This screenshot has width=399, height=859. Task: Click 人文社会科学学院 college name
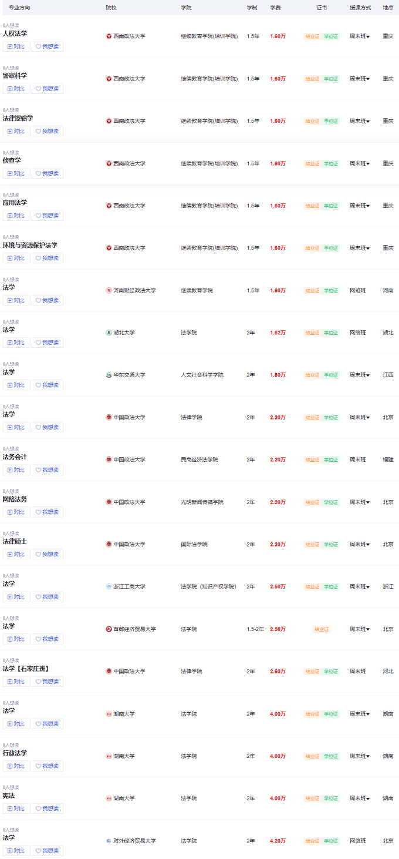click(x=202, y=375)
